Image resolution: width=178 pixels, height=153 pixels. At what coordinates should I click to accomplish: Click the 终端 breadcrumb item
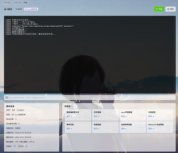(x=25, y=2)
